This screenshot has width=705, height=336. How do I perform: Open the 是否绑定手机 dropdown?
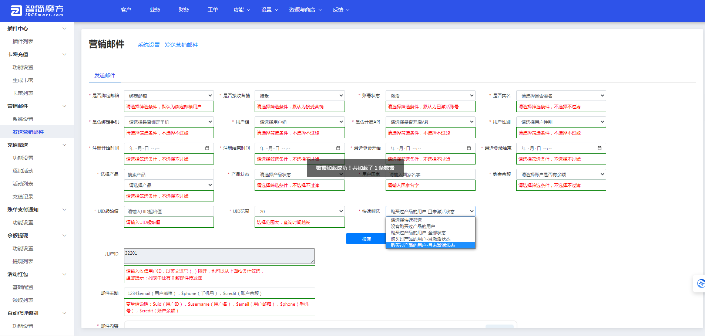pyautogui.click(x=169, y=122)
